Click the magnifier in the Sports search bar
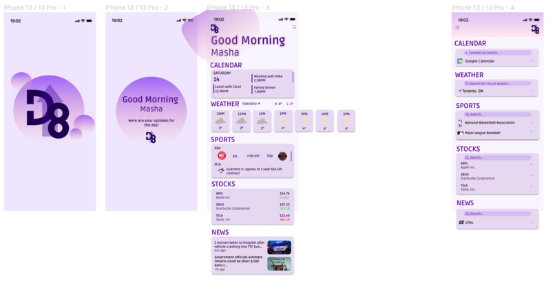Viewport: 555px width, 285px height. 467,115
